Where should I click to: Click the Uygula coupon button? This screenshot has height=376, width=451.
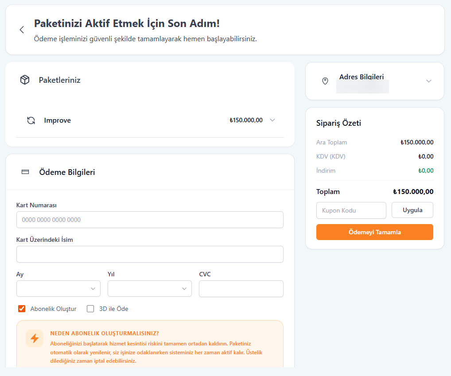coord(412,210)
